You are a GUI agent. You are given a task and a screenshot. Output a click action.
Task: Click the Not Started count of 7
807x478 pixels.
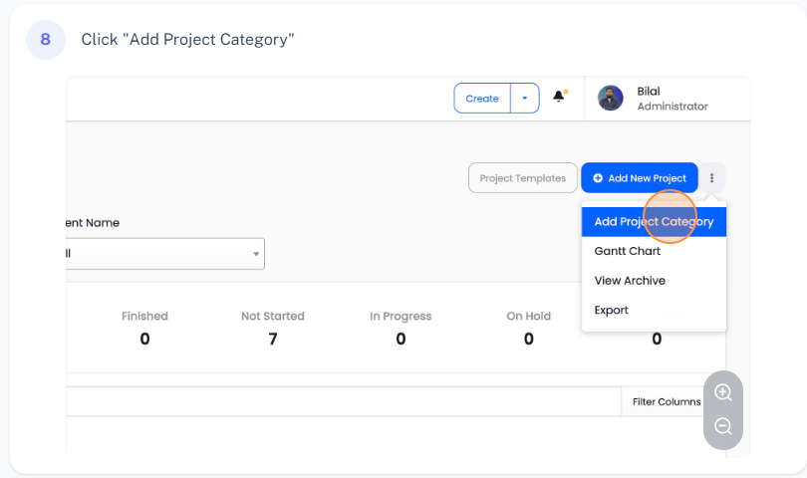coord(273,339)
